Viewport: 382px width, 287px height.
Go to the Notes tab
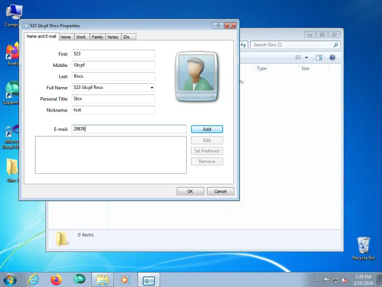(x=113, y=37)
